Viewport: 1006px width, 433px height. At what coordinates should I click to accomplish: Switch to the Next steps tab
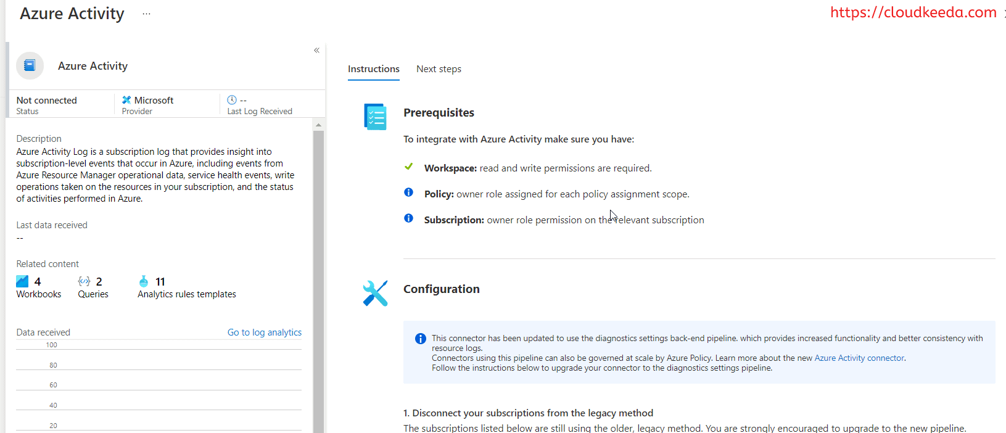coord(439,69)
